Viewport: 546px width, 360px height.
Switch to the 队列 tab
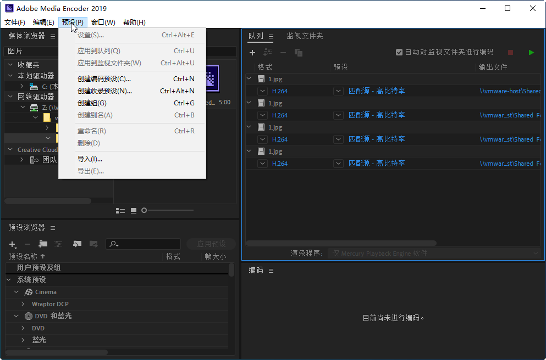pyautogui.click(x=256, y=36)
